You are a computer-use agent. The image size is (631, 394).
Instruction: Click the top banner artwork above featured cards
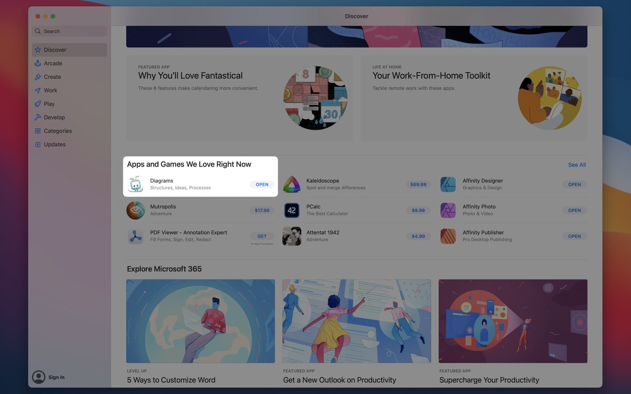point(357,36)
